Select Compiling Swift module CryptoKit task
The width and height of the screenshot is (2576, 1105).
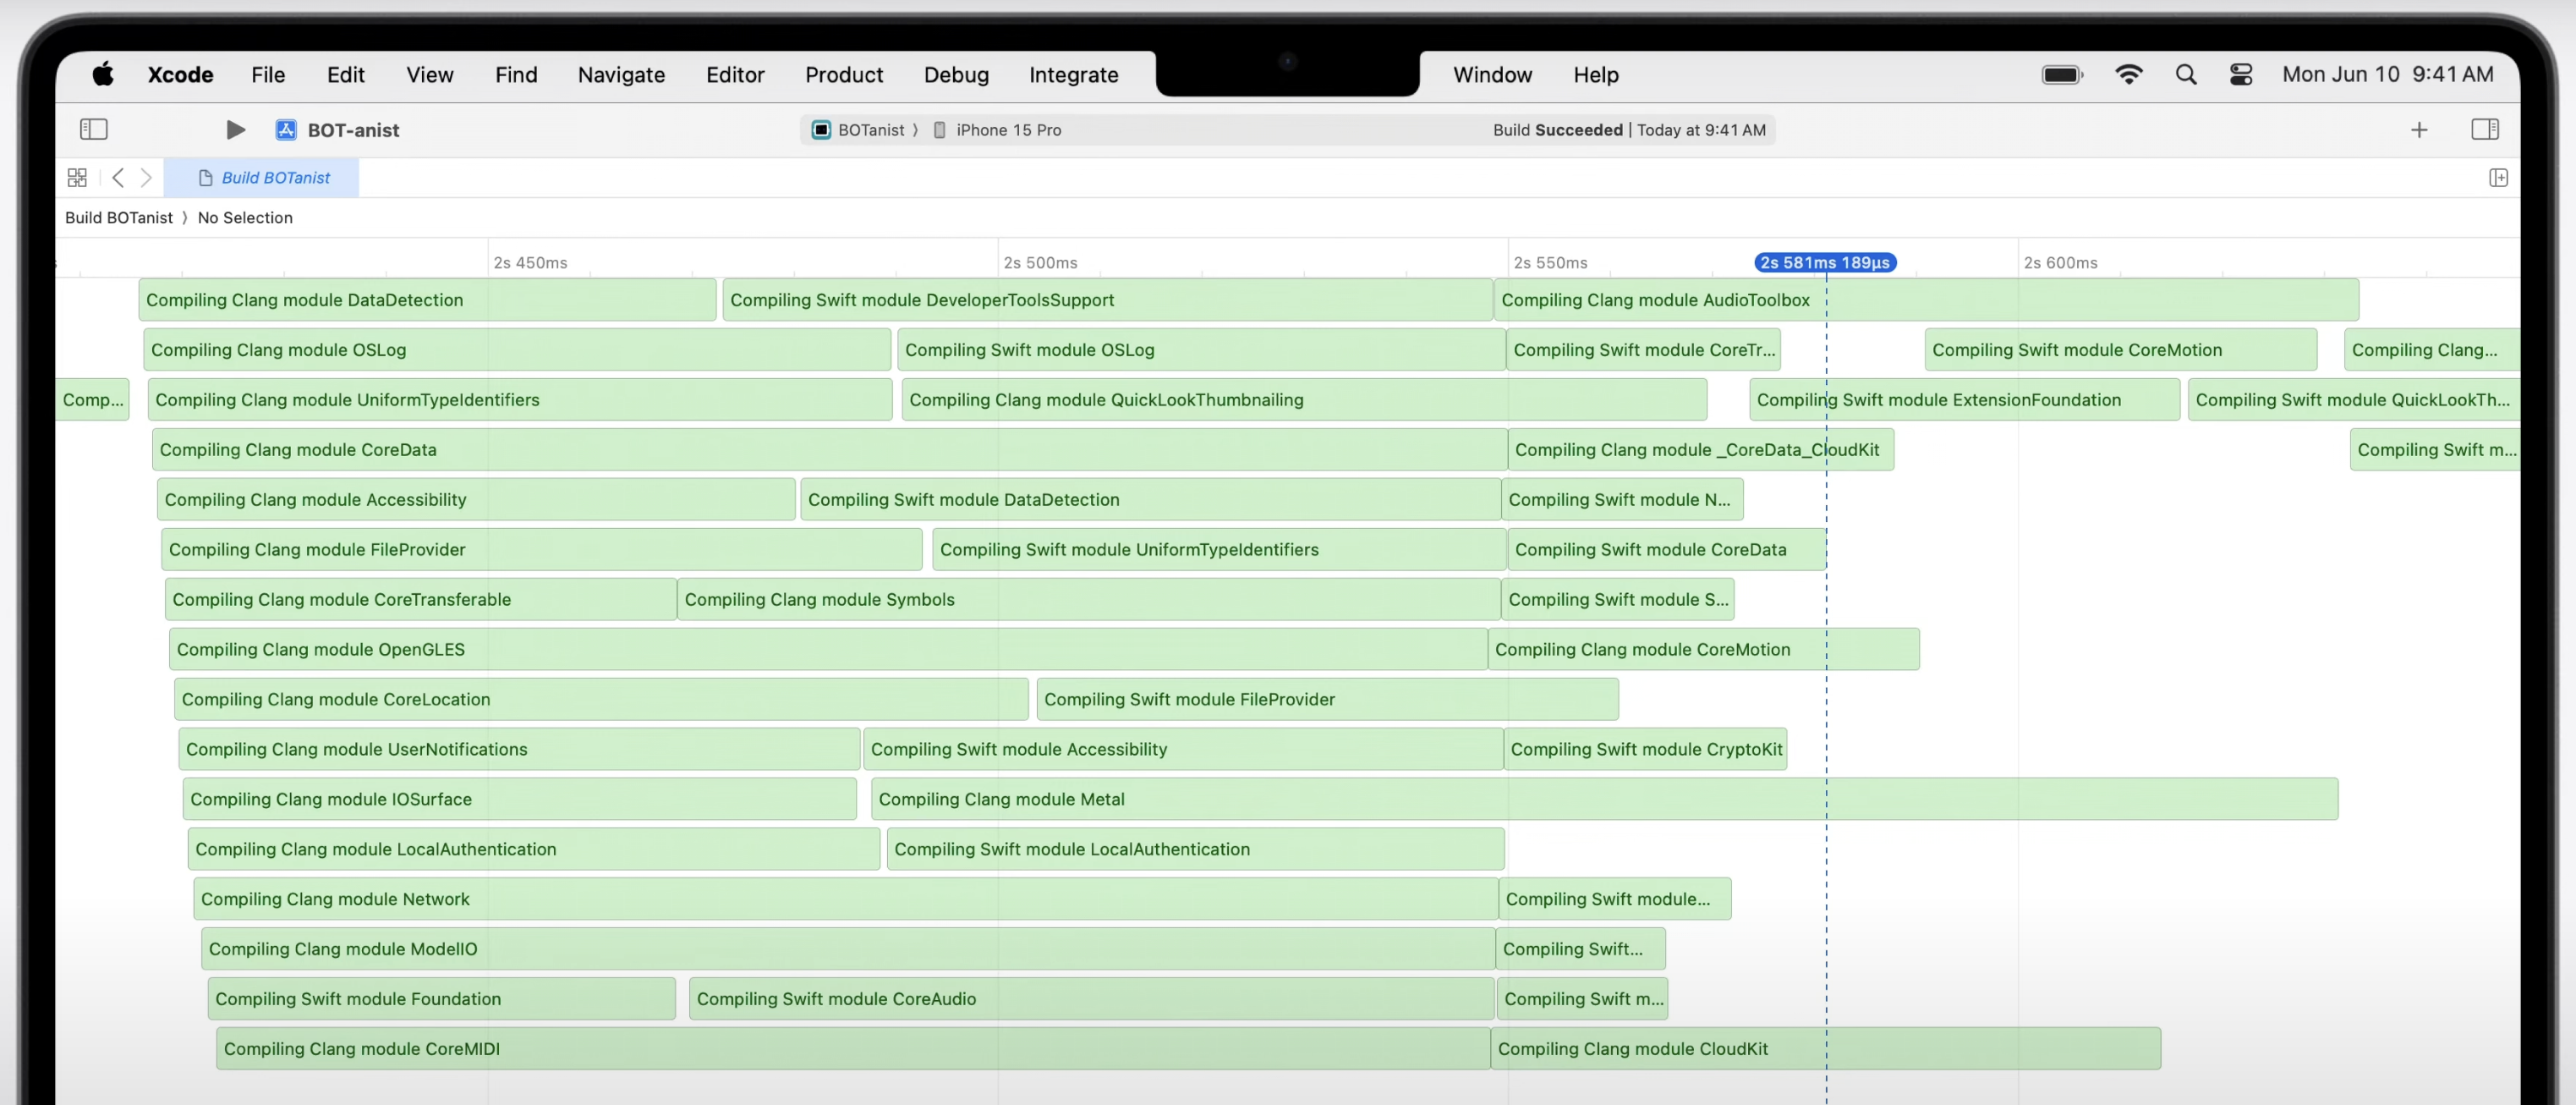click(1645, 748)
